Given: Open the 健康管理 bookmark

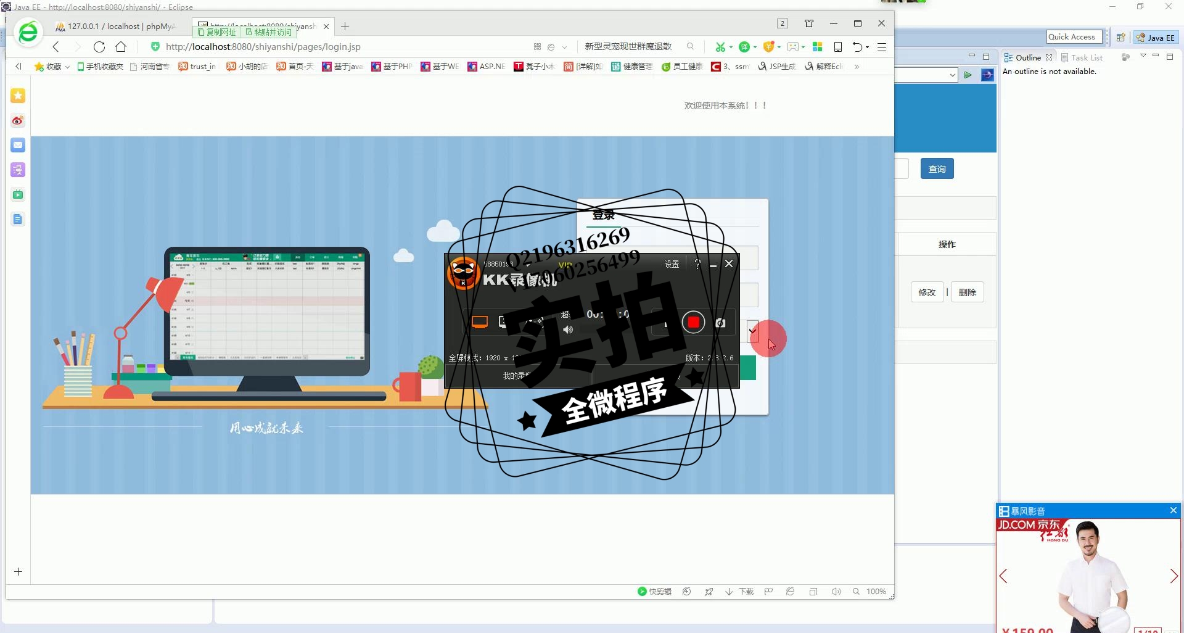Looking at the screenshot, I should (632, 66).
